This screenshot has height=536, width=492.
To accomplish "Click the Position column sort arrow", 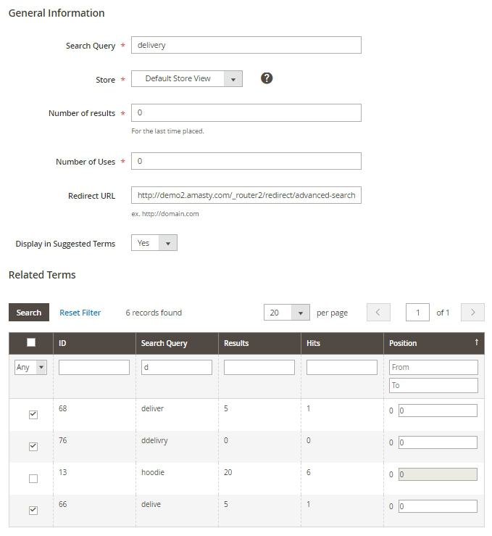I will [x=476, y=342].
